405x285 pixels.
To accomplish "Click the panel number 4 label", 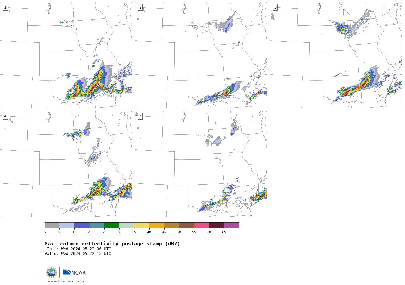I will tap(5, 116).
